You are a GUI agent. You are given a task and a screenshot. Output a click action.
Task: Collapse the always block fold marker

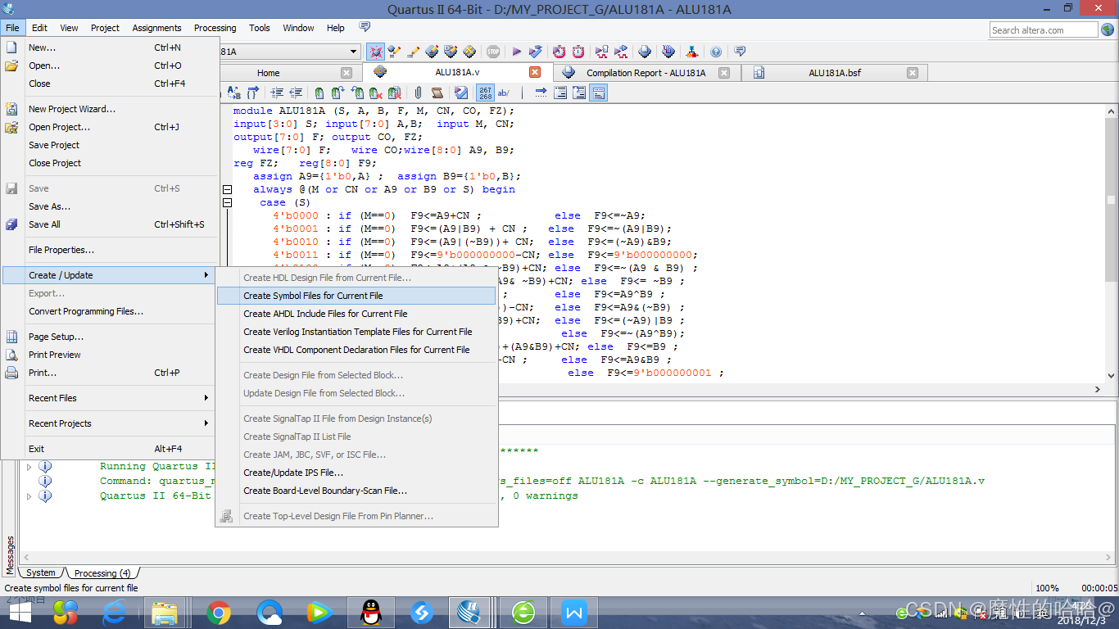click(x=228, y=189)
